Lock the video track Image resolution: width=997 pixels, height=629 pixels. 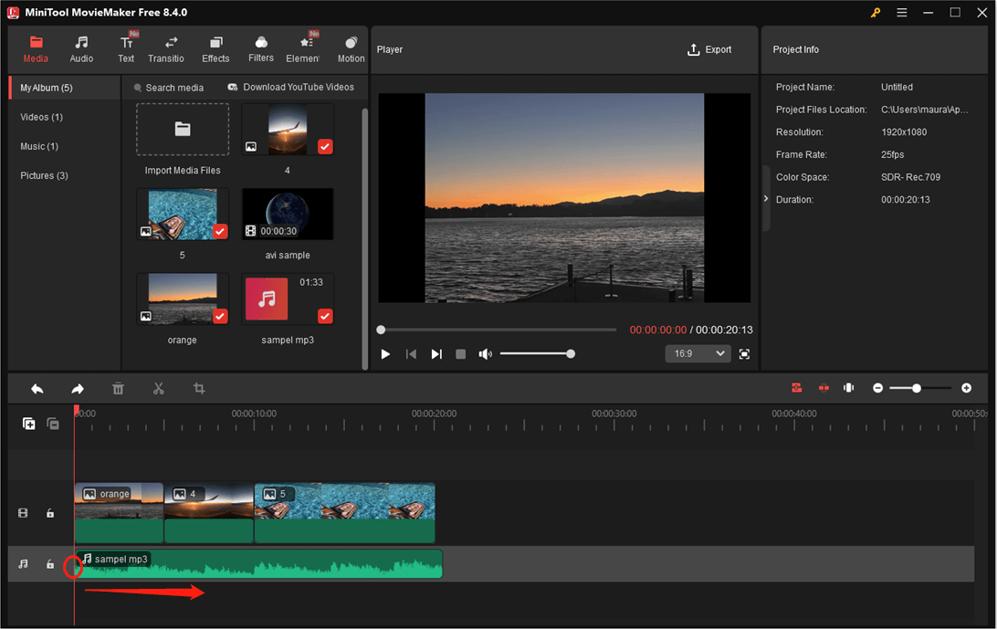point(50,513)
